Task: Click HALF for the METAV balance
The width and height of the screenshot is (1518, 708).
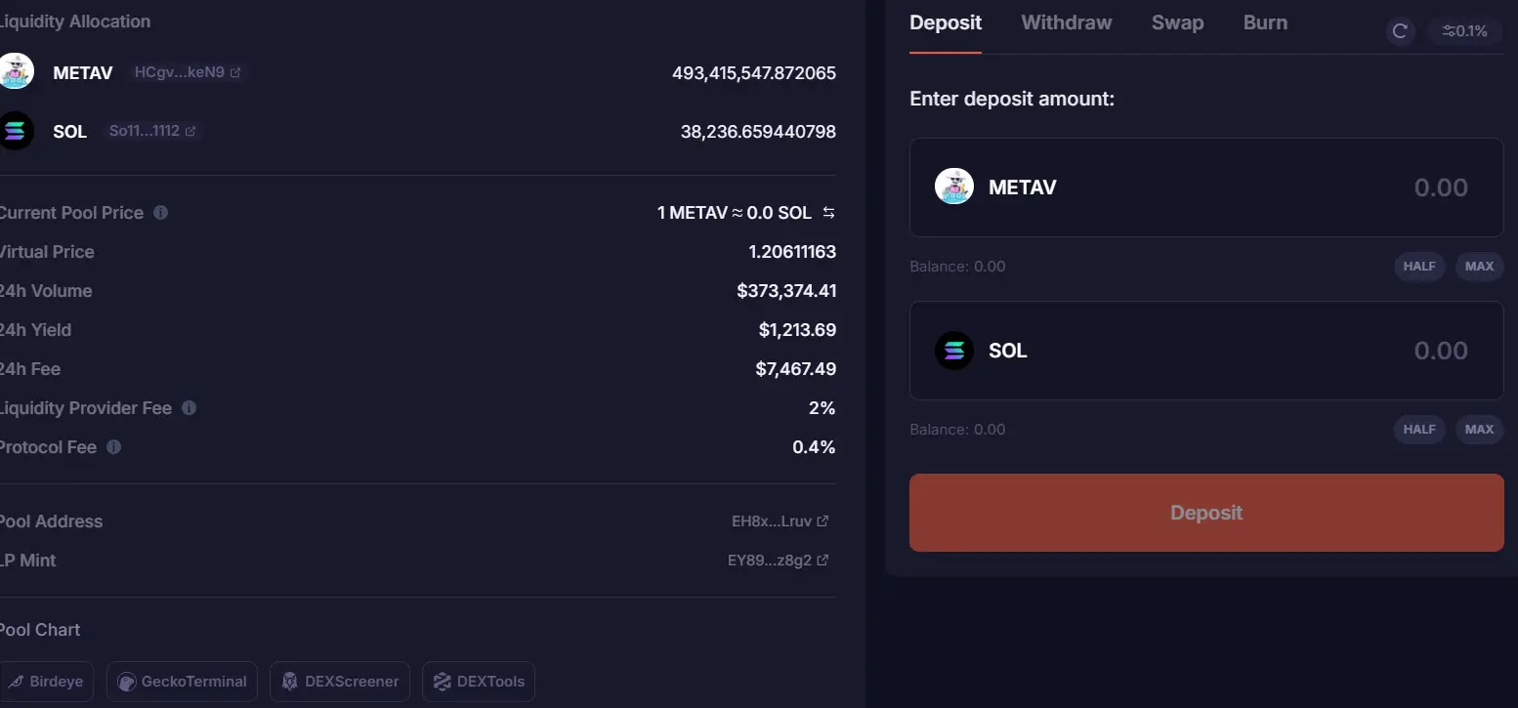Action: click(x=1419, y=267)
